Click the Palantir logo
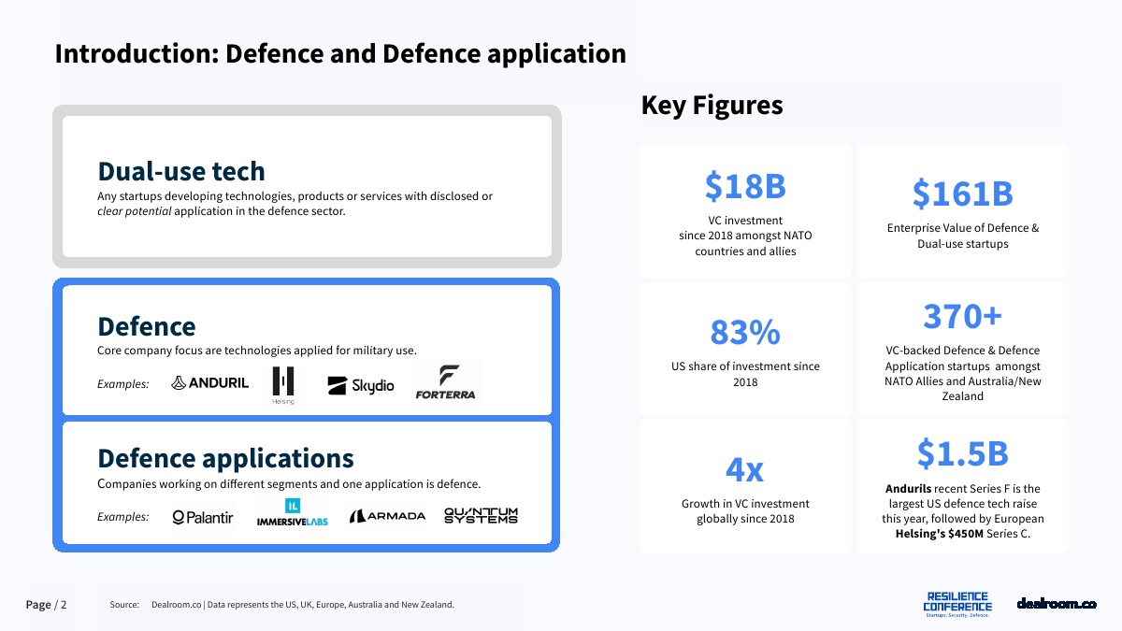 pyautogui.click(x=203, y=517)
